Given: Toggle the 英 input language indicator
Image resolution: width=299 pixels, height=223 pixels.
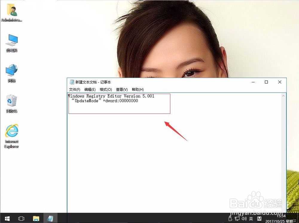Looking at the screenshot, I should 251,219.
